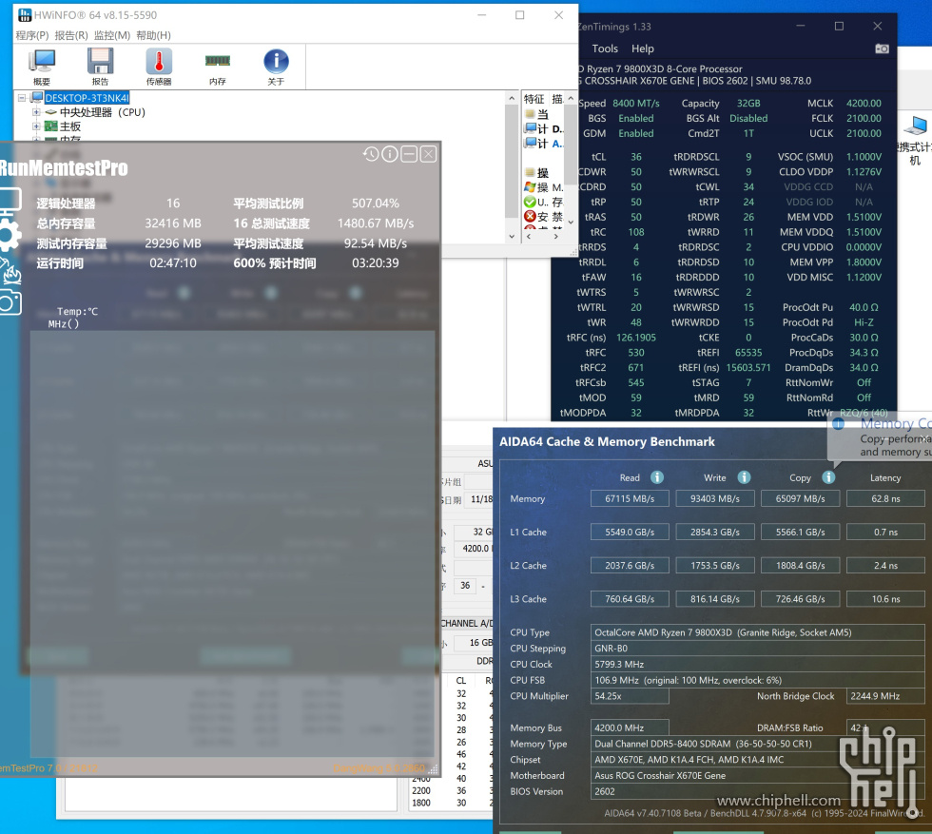The image size is (932, 834).
Task: Open the monitor icon in RunMemtestPro sidebar
Action: click(x=10, y=201)
